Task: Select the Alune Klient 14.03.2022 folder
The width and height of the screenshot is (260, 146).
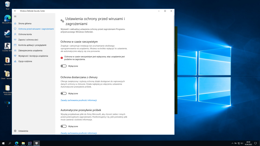Action: point(7,90)
